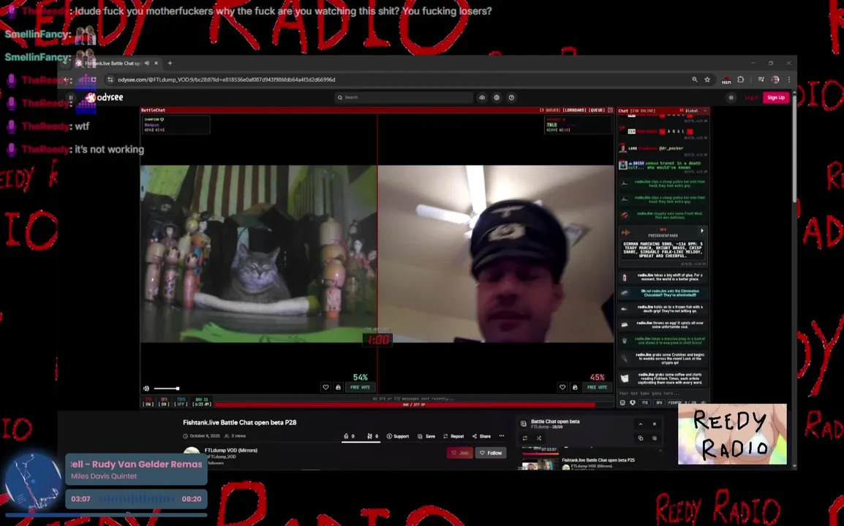This screenshot has width=844, height=526.
Task: Open the browser extensions puzzle icon
Action: point(741,80)
